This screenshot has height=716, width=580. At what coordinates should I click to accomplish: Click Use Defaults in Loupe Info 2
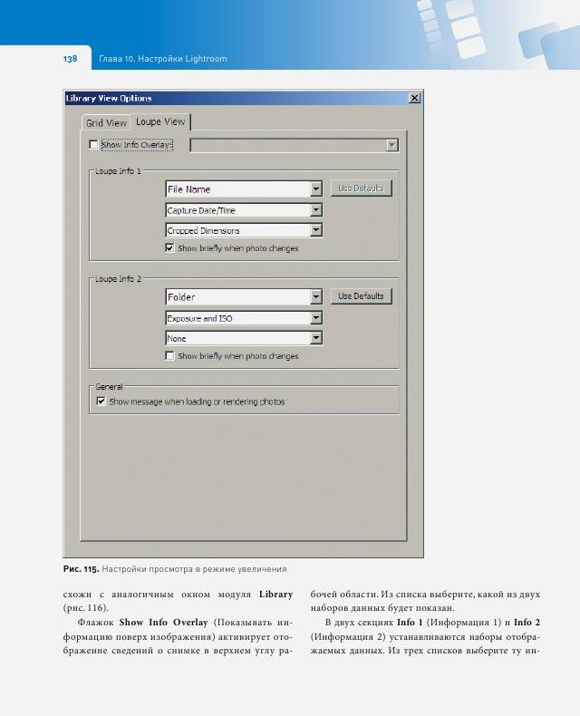coord(361,296)
